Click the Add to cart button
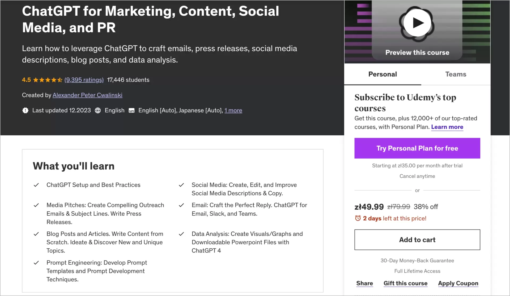This screenshot has height=296, width=510. click(x=417, y=240)
